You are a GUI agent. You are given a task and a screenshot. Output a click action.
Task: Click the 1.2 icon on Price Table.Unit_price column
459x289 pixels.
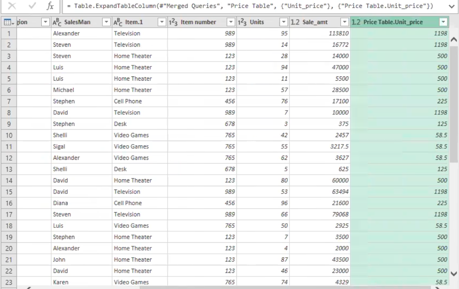click(356, 22)
